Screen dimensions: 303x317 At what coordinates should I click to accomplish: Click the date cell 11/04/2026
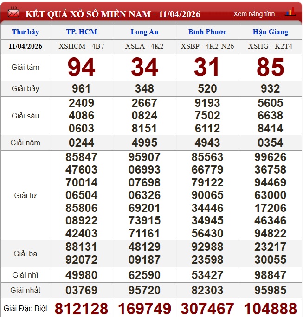coord(25,46)
